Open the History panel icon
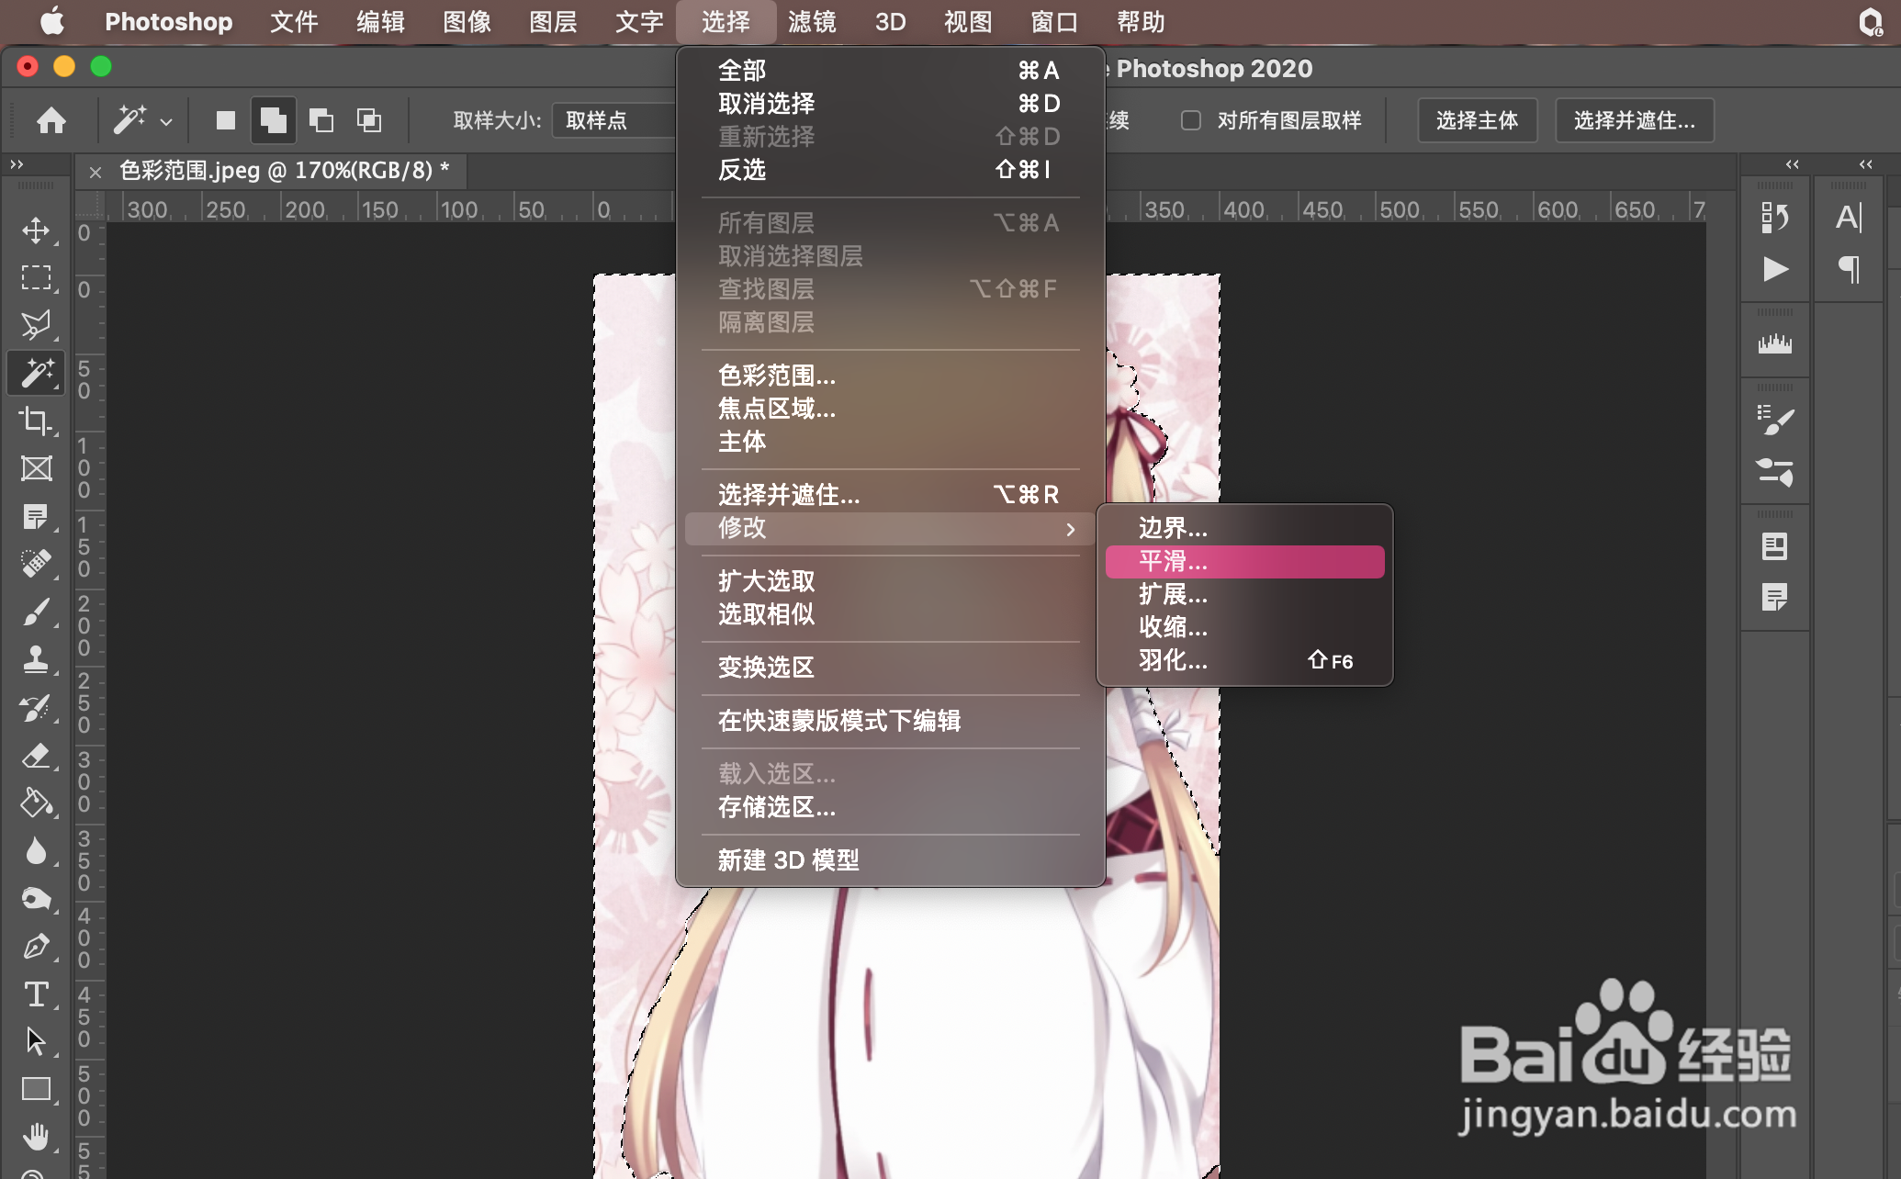The image size is (1901, 1179). (1775, 218)
